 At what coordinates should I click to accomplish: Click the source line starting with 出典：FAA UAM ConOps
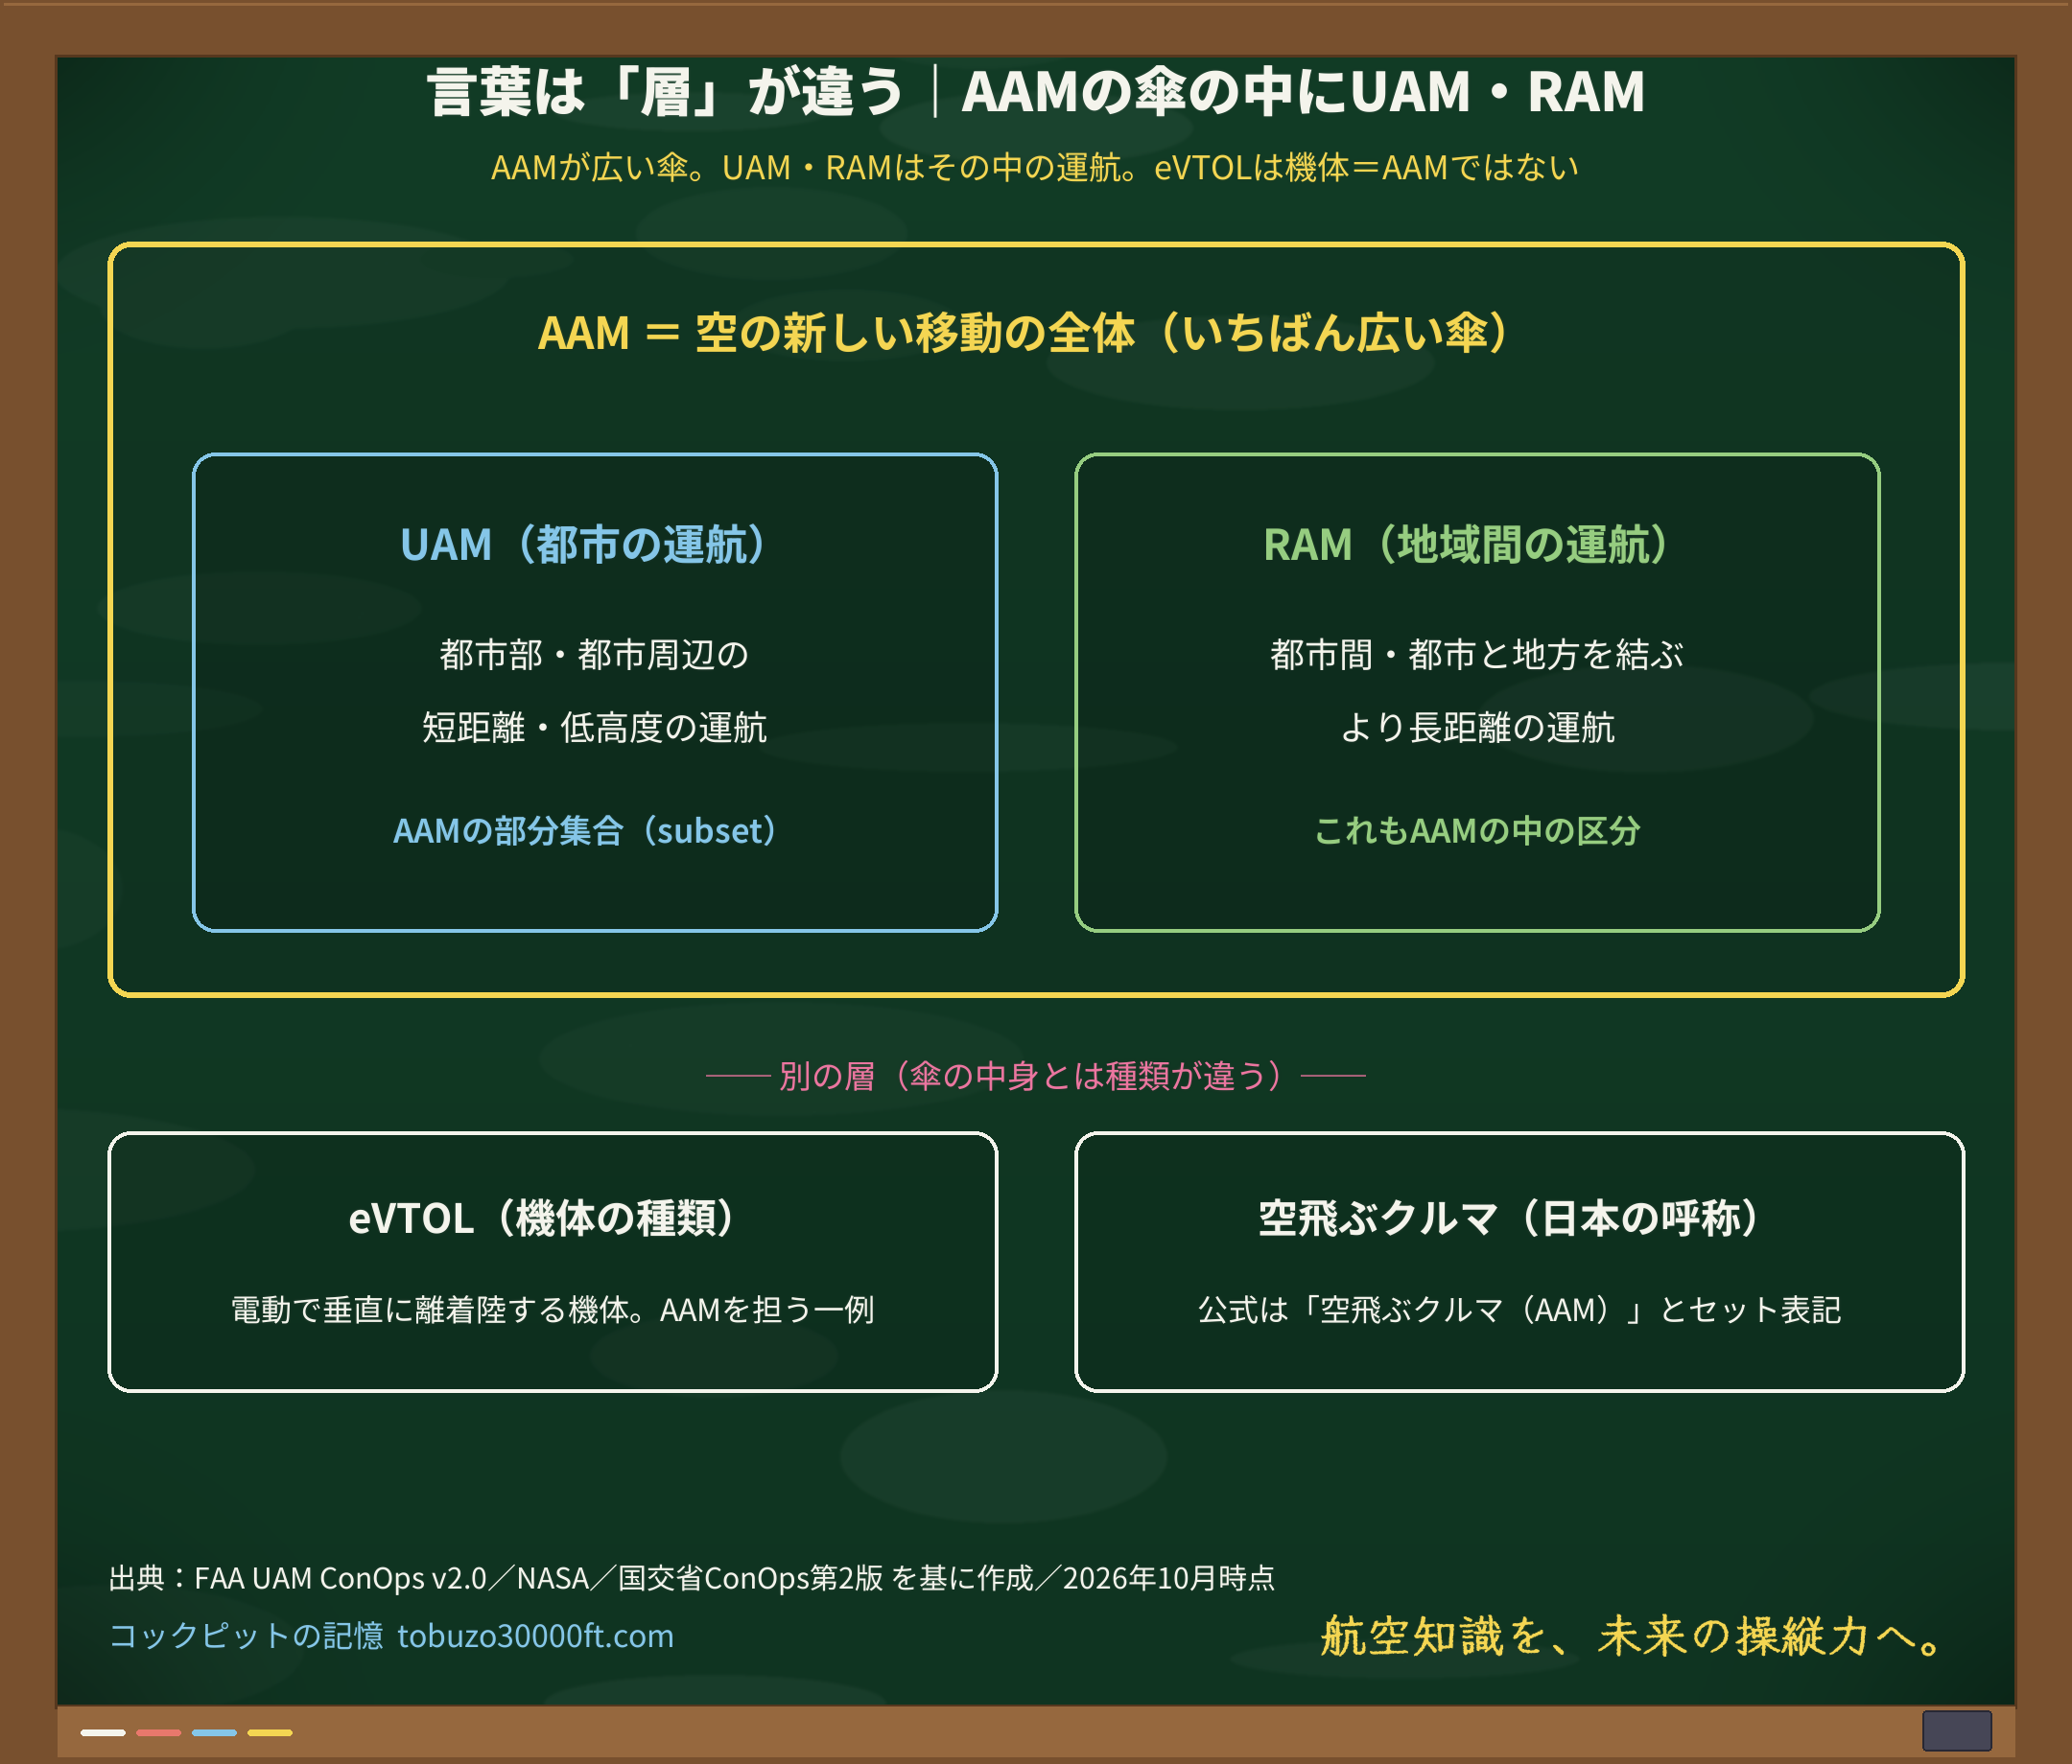(692, 1578)
